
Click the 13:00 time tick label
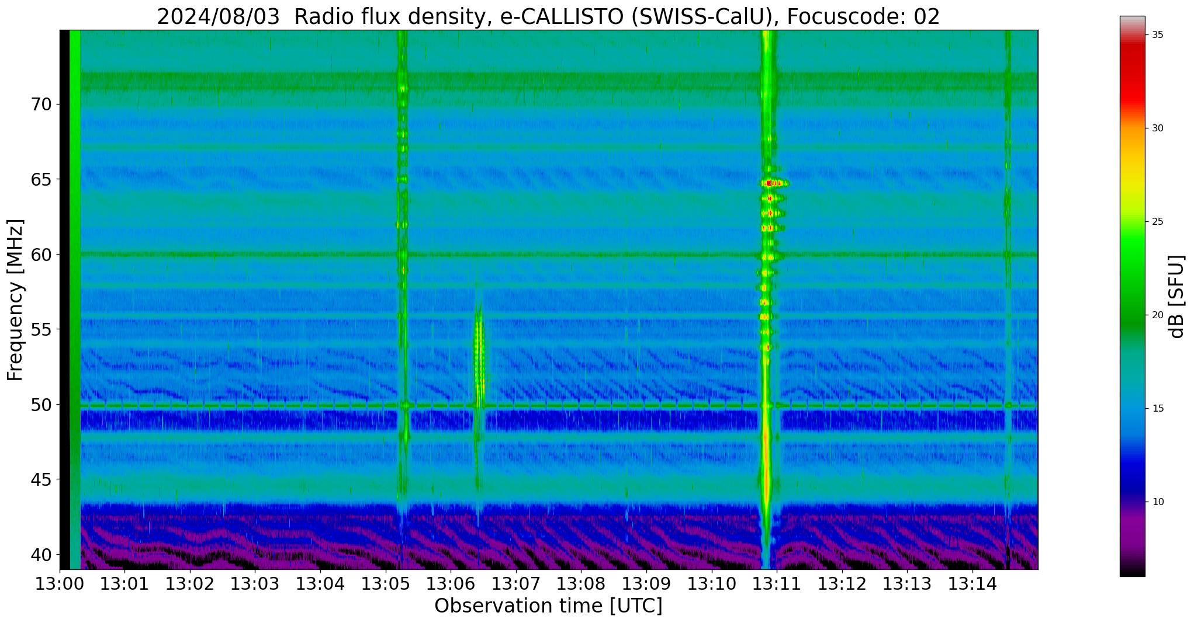pos(60,584)
